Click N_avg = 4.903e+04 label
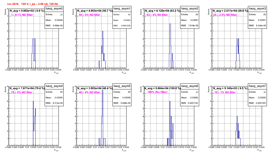The height and width of the screenshot is (155, 271). coord(95,11)
